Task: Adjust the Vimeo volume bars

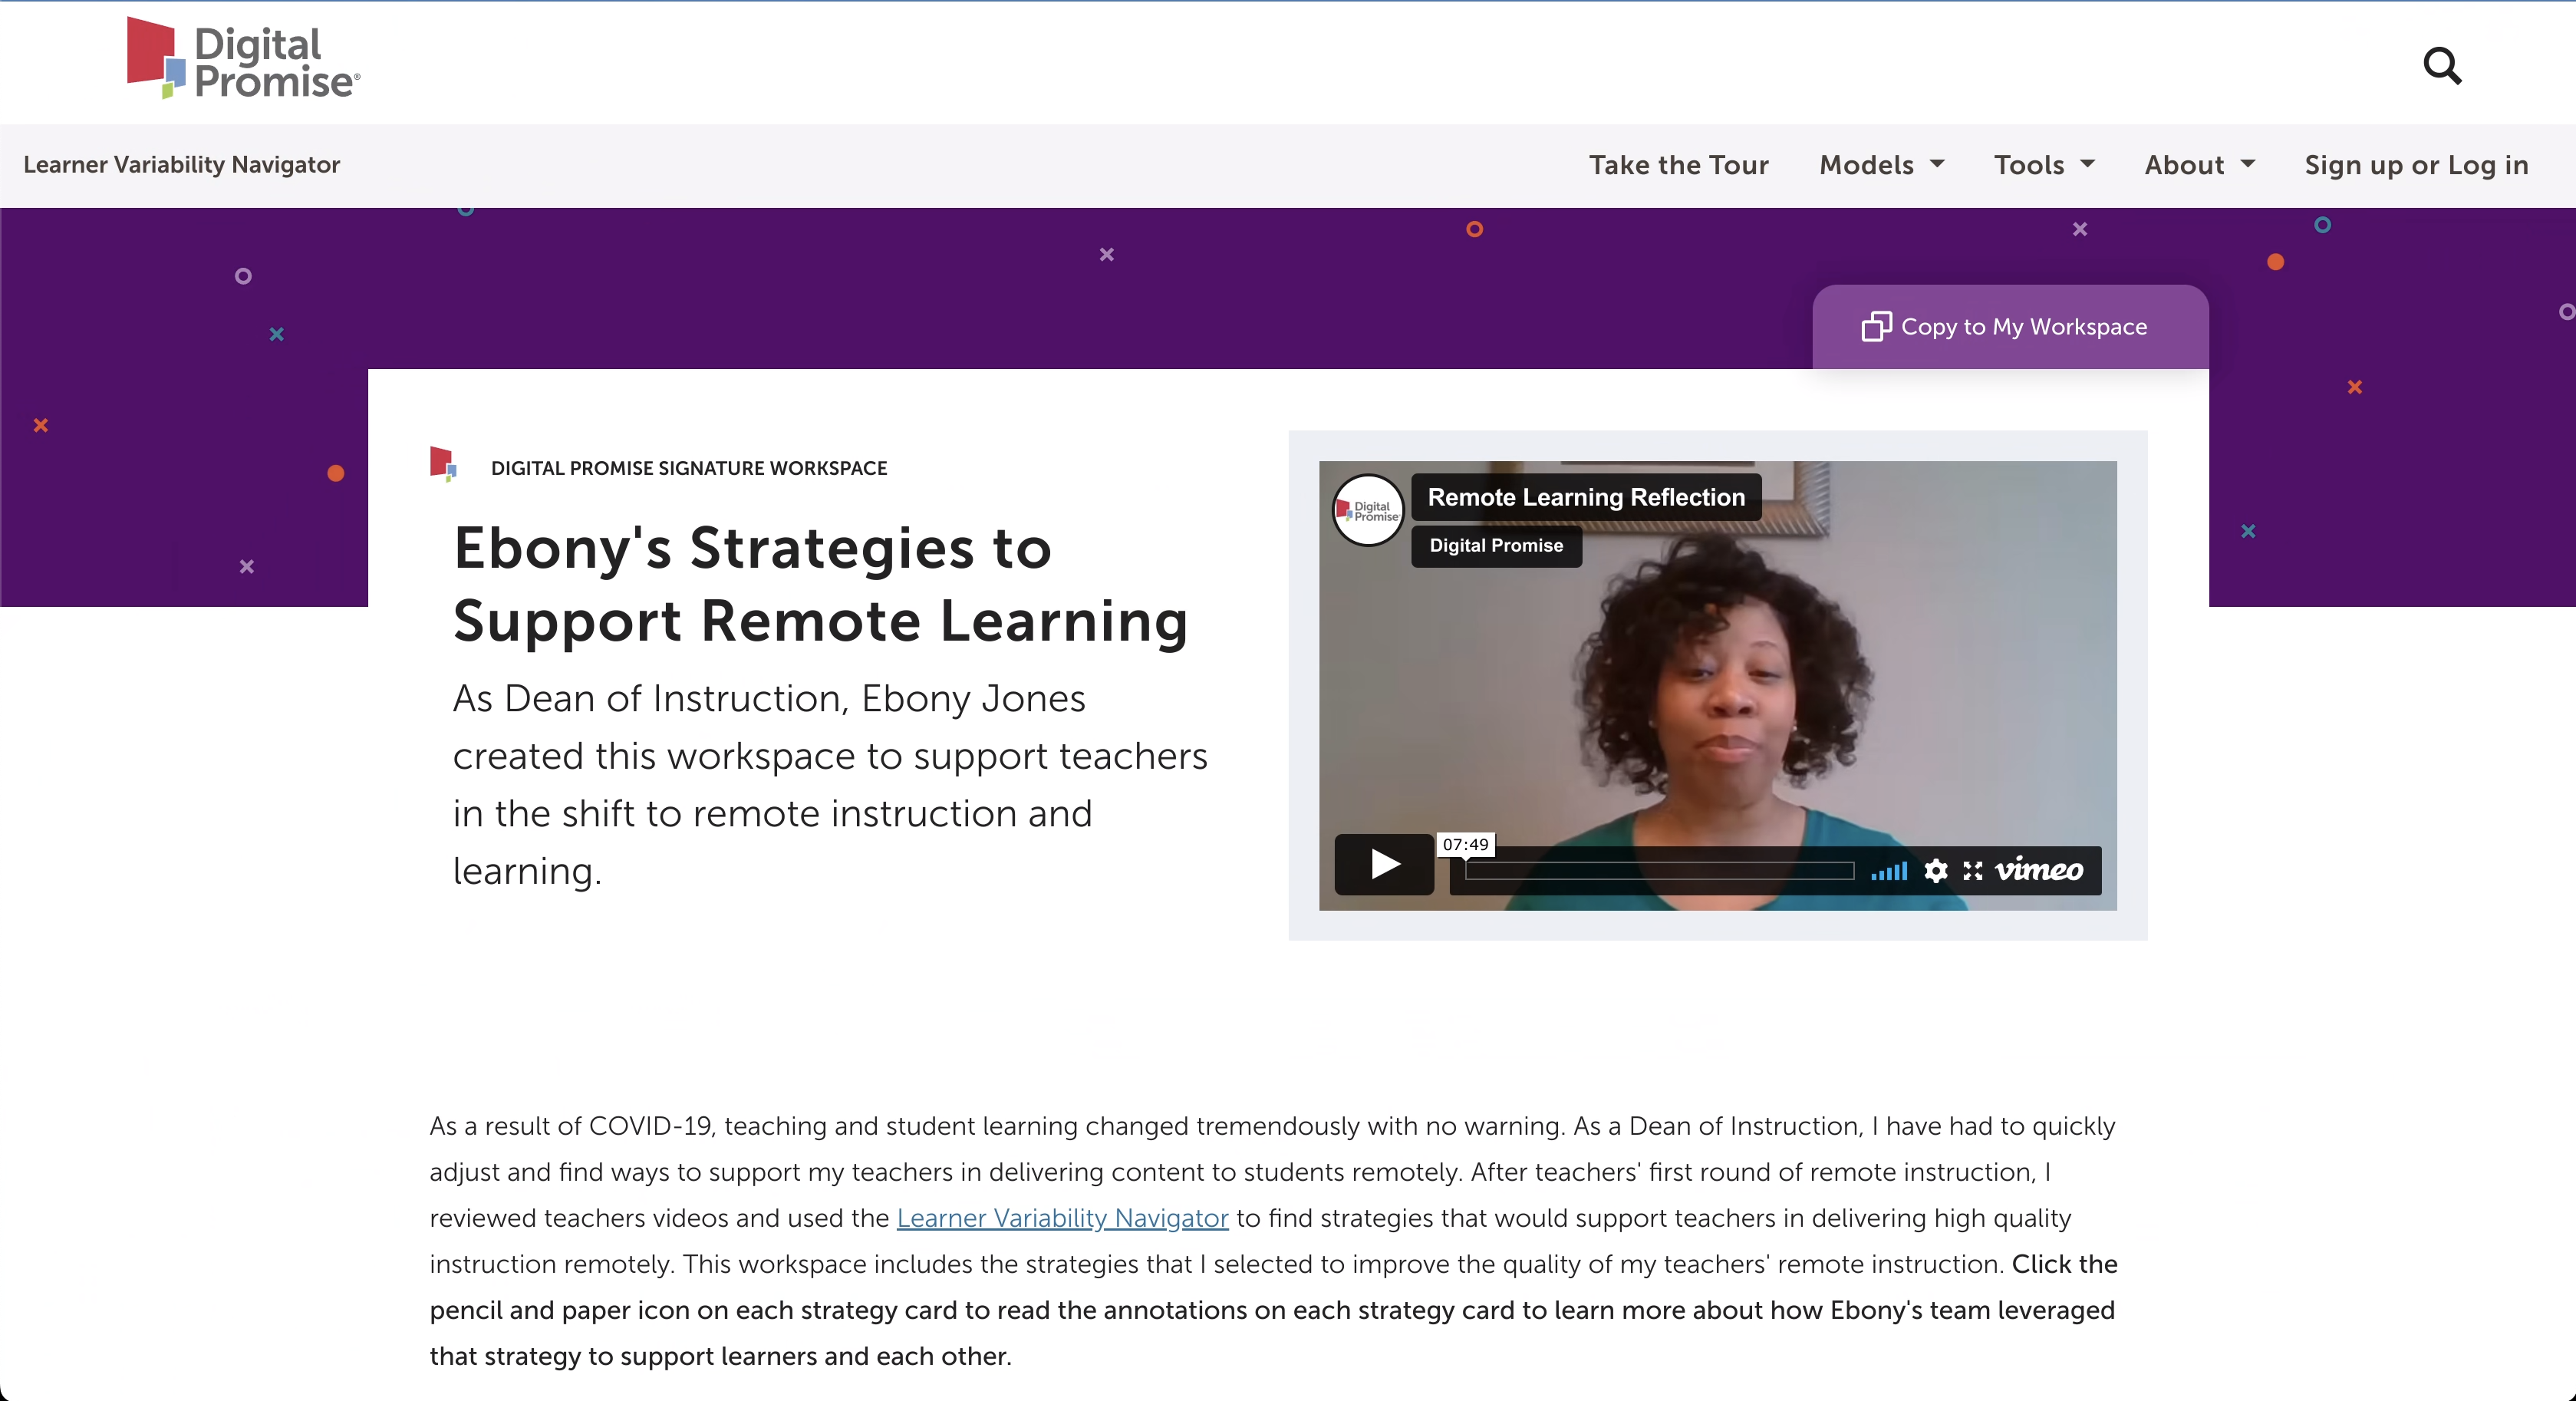Action: tap(1889, 871)
